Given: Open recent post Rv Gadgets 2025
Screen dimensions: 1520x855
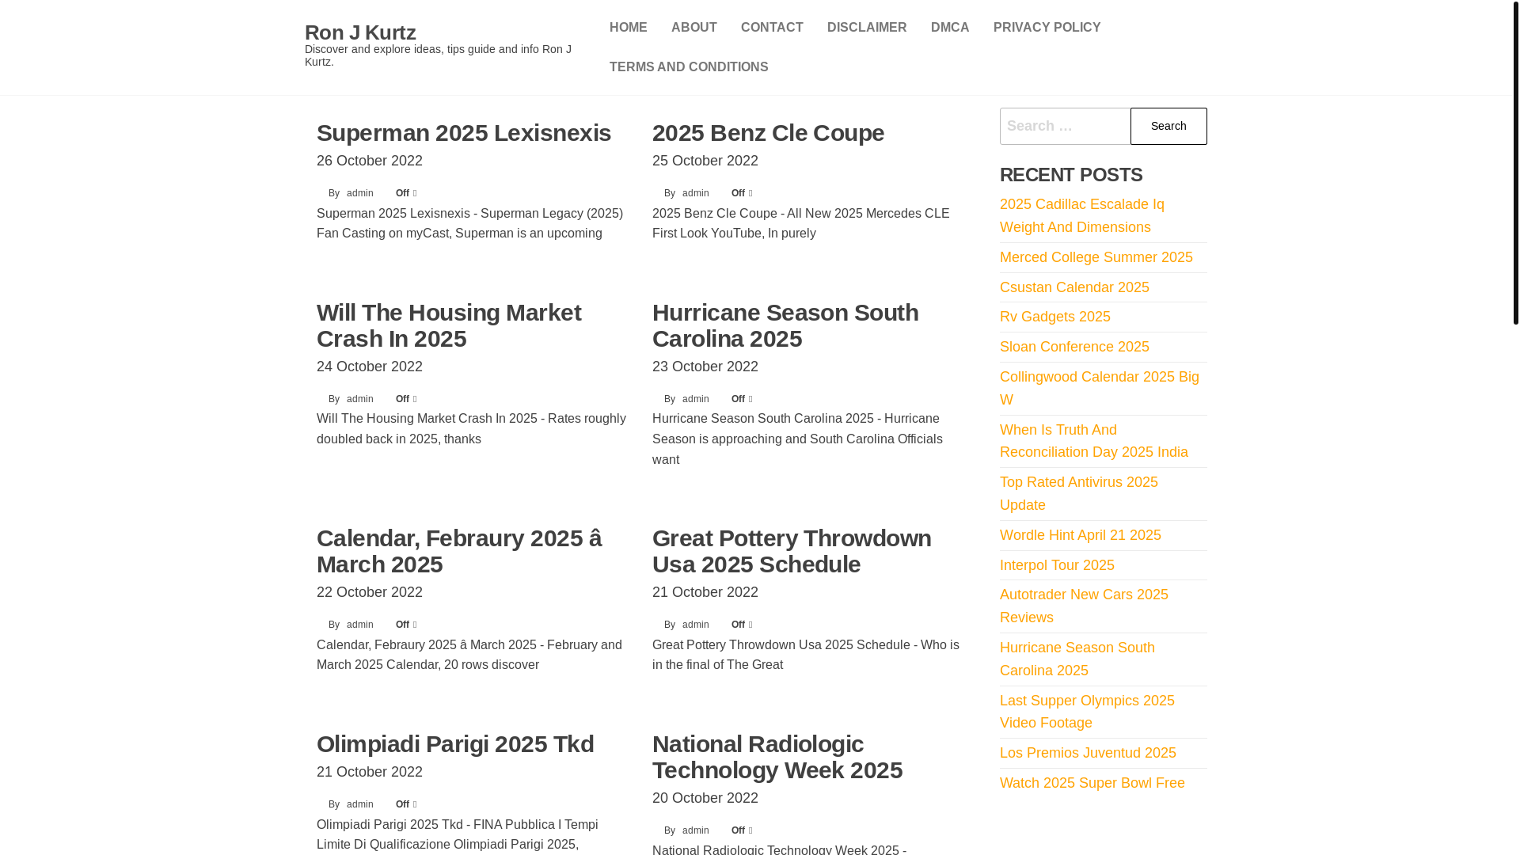Looking at the screenshot, I should 1054,317.
